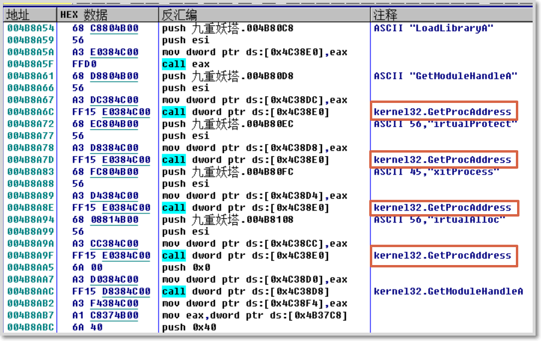
Task: Select address 004B8A77
Action: click(x=31, y=136)
